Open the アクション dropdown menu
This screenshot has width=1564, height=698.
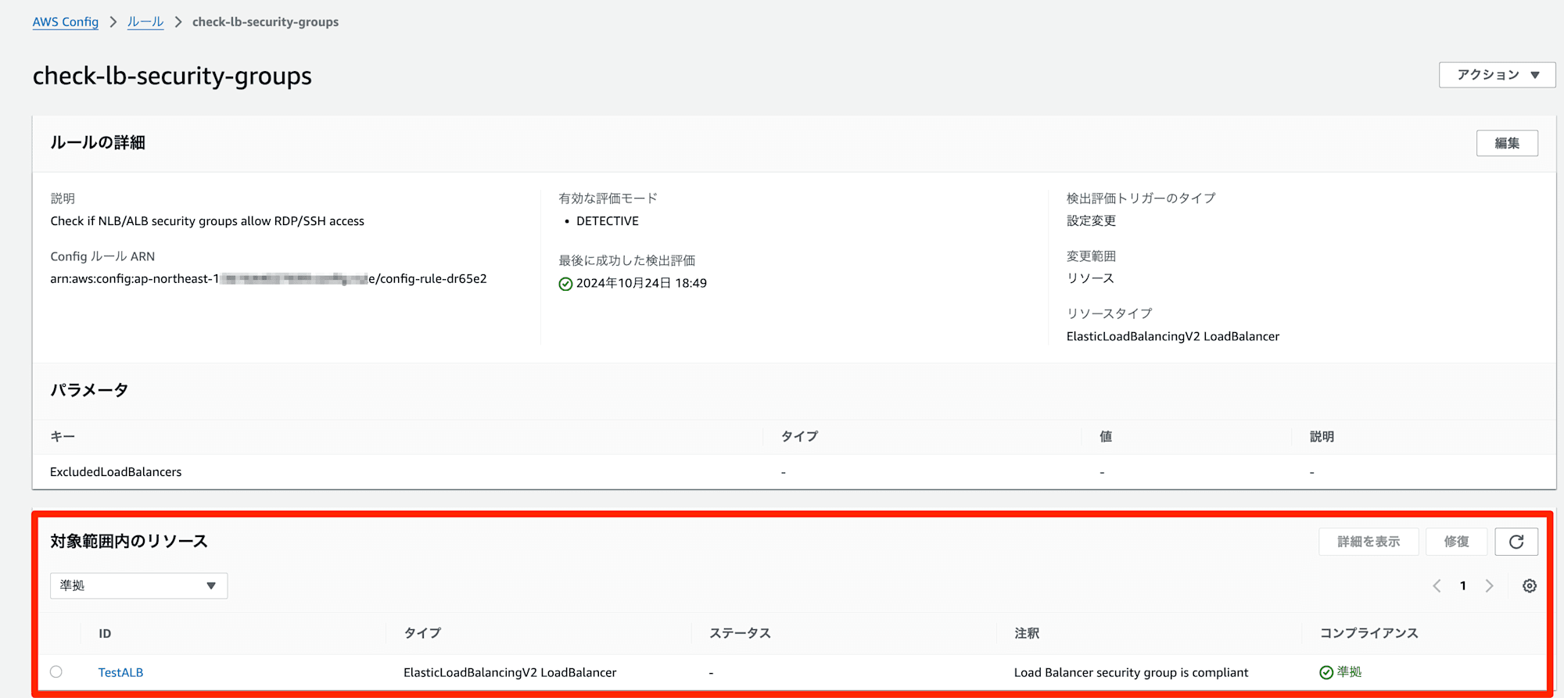click(1497, 75)
